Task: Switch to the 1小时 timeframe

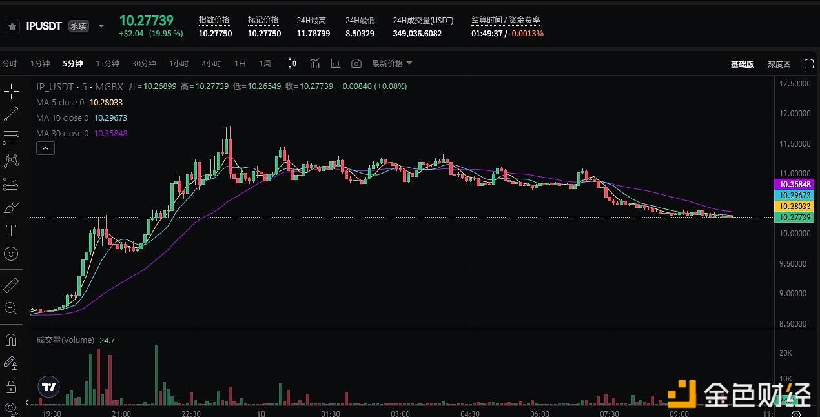Action: coord(179,63)
